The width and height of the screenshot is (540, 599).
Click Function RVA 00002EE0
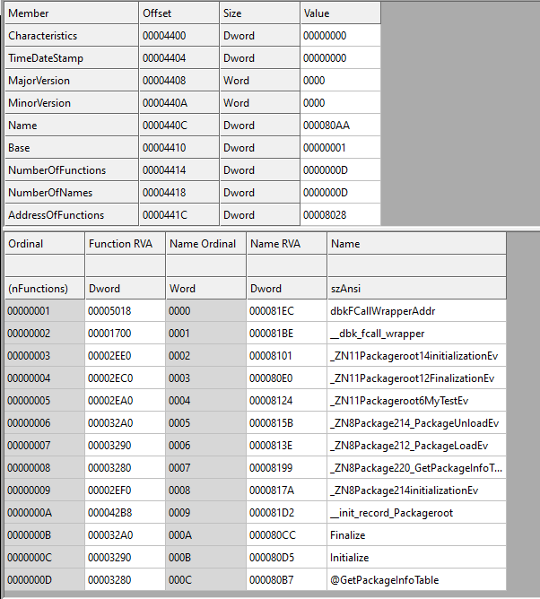(126, 356)
